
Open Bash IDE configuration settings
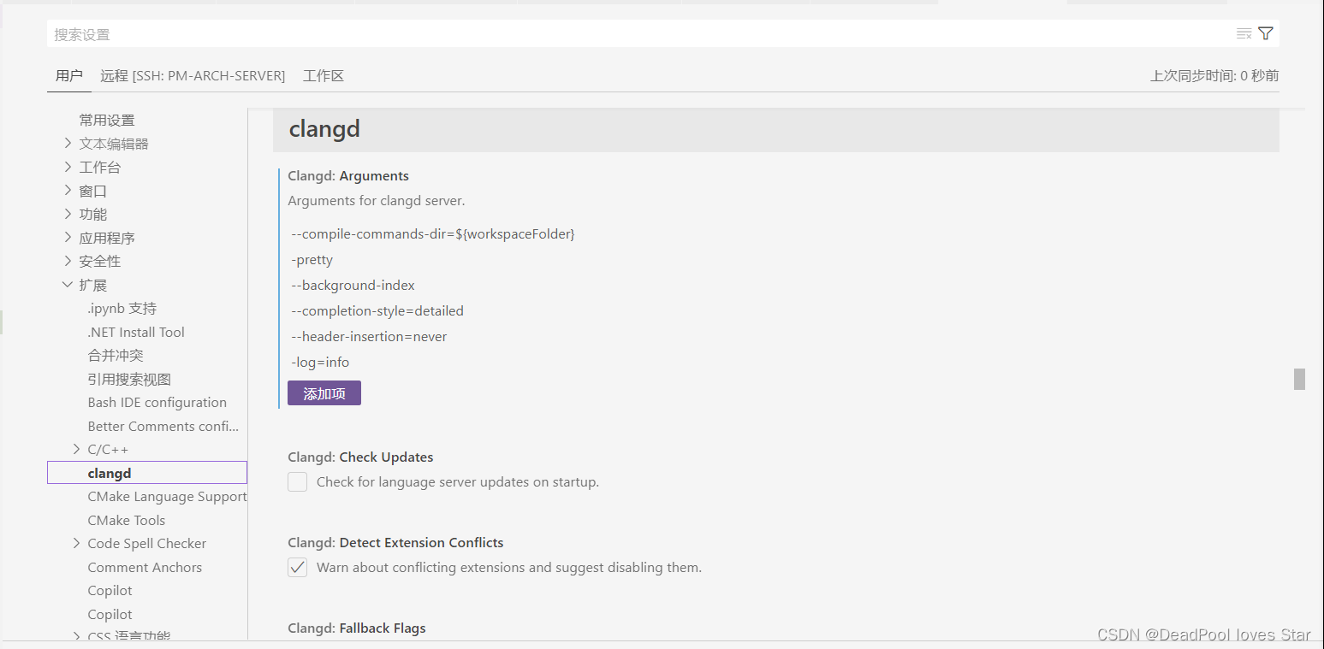pyautogui.click(x=157, y=403)
